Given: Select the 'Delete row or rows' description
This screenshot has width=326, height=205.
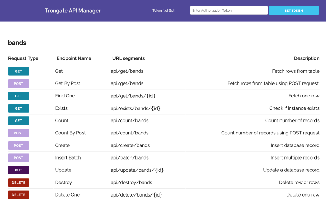Looking at the screenshot, I should pyautogui.click(x=299, y=182).
